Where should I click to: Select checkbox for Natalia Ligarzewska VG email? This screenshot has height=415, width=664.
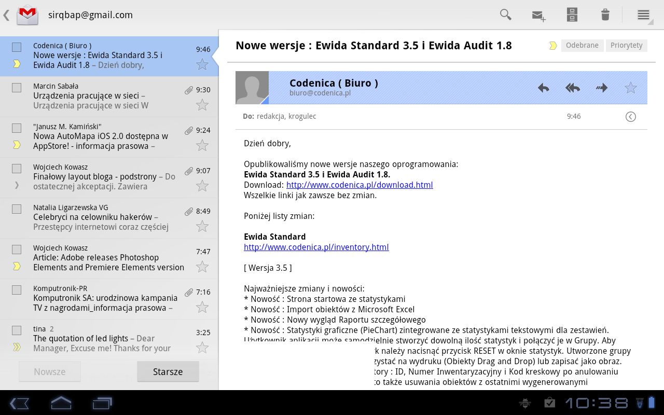tap(17, 209)
